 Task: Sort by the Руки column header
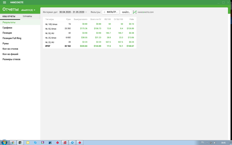(68, 19)
